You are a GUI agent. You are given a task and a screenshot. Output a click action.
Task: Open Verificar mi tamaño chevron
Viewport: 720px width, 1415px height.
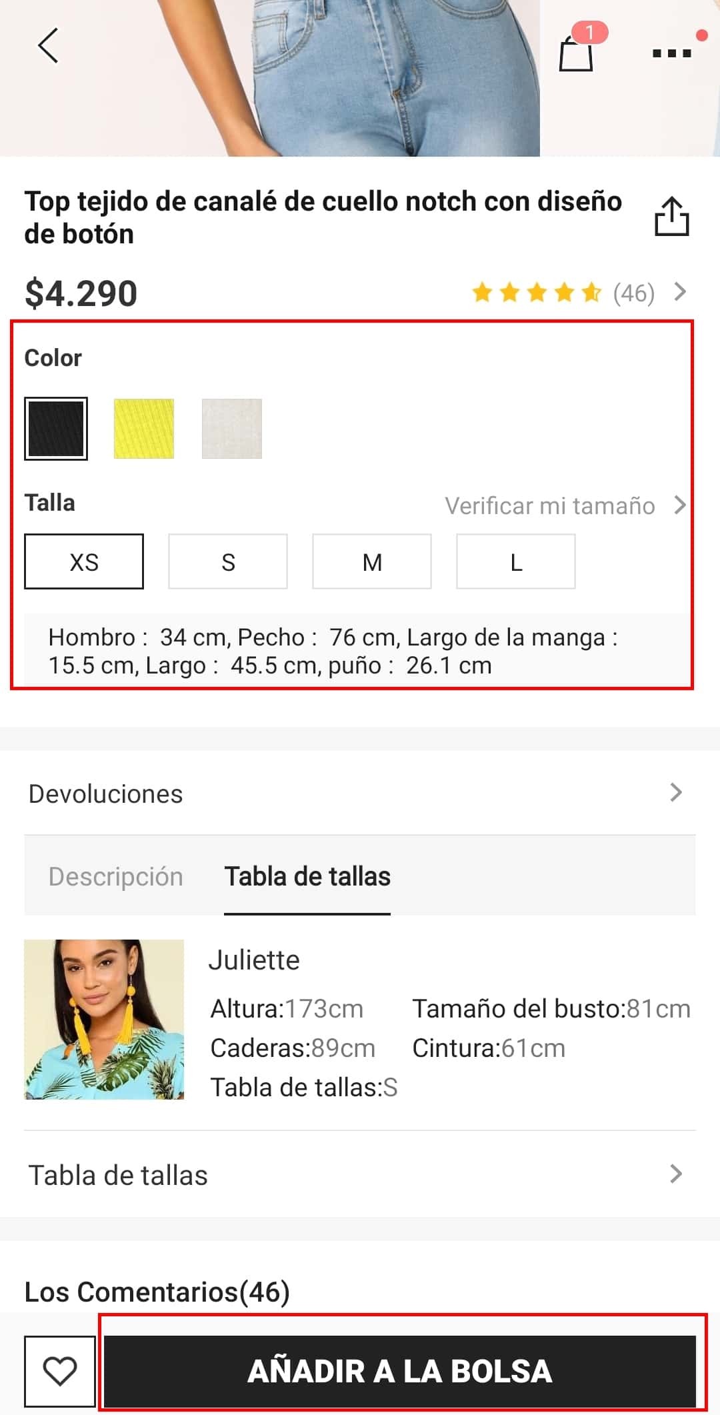coord(679,505)
